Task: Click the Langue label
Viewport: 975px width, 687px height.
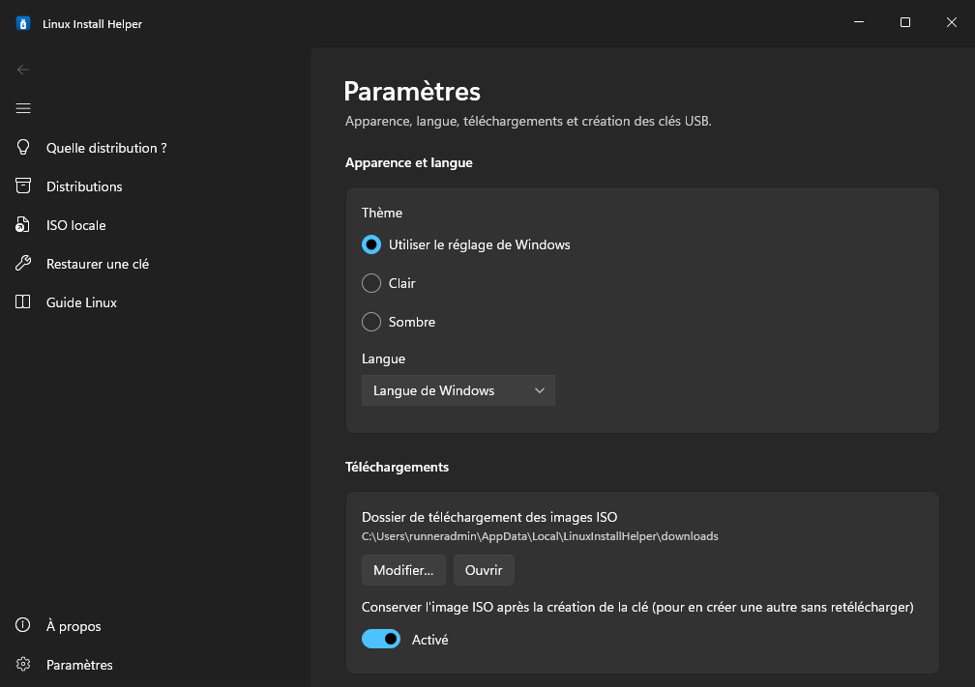Action: 384,359
